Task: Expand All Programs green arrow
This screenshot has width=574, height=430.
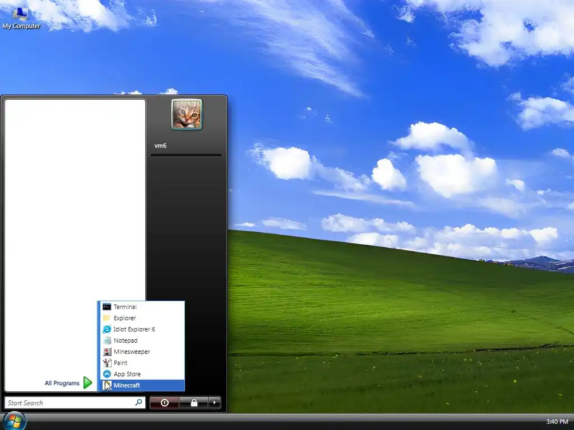Action: point(87,382)
